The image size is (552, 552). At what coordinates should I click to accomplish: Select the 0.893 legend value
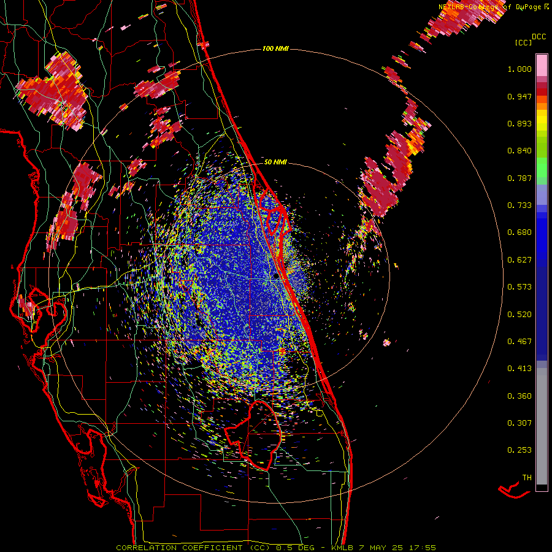(x=519, y=123)
